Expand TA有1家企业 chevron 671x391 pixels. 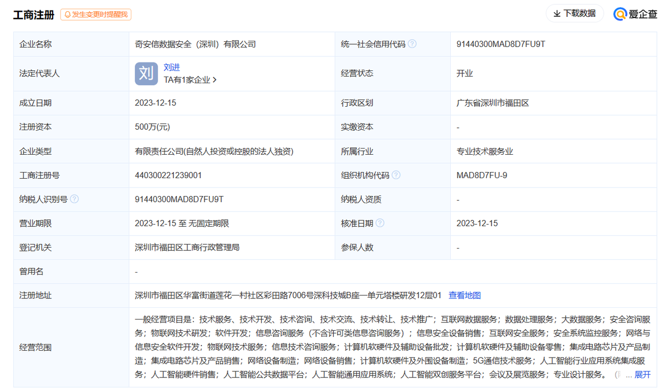[x=215, y=79]
